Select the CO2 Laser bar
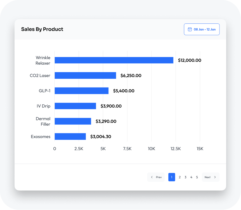 [x=85, y=76]
